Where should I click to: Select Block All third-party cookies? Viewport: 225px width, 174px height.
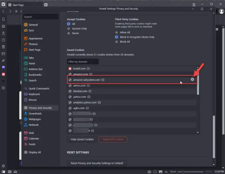click(x=116, y=42)
